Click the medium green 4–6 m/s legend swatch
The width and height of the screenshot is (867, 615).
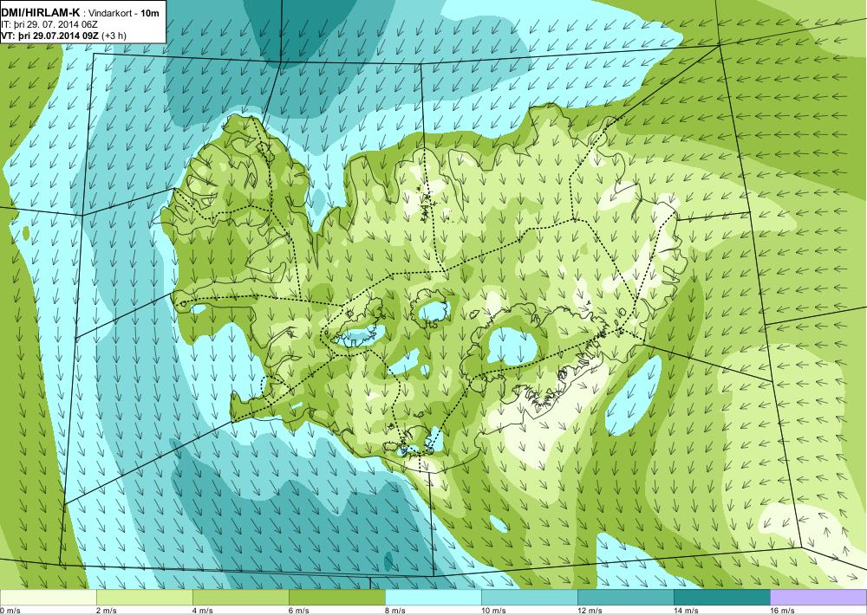240,598
